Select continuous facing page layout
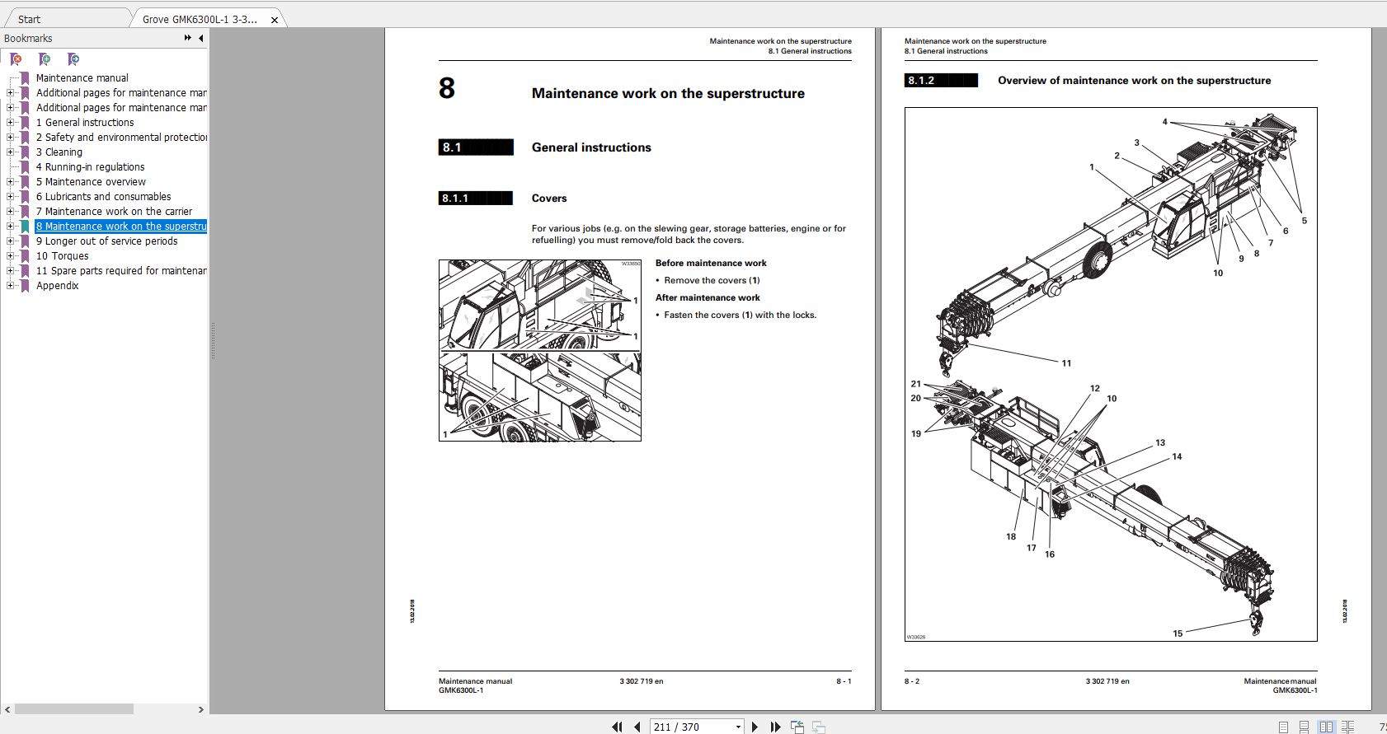Viewport: 1387px width, 734px height. (x=1347, y=727)
